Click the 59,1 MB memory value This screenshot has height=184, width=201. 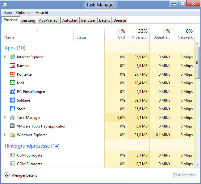point(141,100)
